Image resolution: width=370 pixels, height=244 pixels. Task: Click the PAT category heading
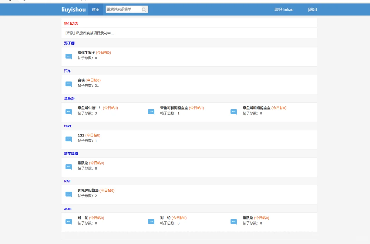click(68, 181)
